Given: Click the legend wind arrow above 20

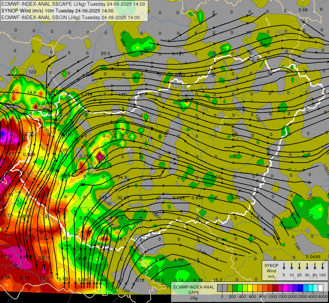Looking at the screenshot, I should point(299,266).
